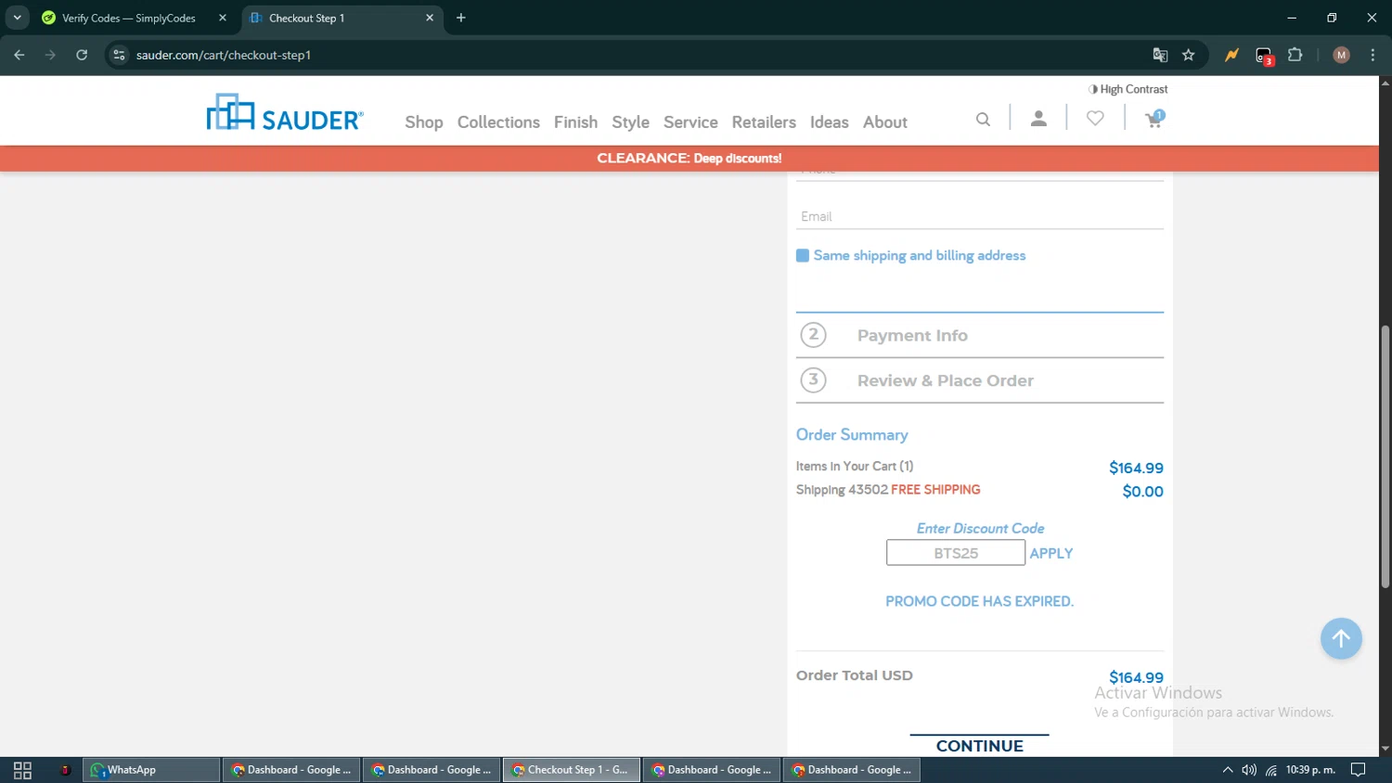Click the FREE SHIPPING text
Image resolution: width=1392 pixels, height=783 pixels.
[935, 490]
